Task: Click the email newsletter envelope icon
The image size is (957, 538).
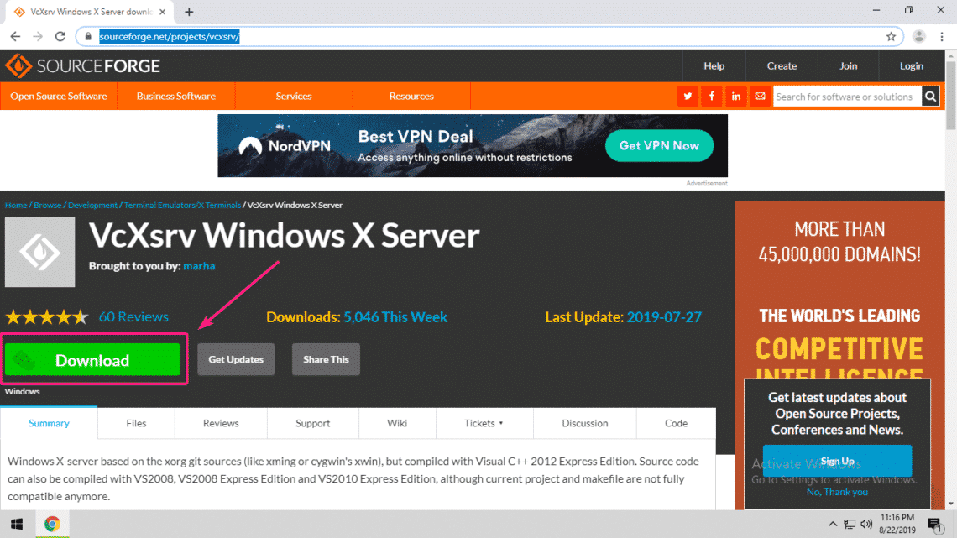Action: click(760, 97)
